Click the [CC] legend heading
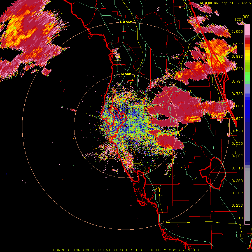Viewport: 252px width, 252px height. coord(239,19)
